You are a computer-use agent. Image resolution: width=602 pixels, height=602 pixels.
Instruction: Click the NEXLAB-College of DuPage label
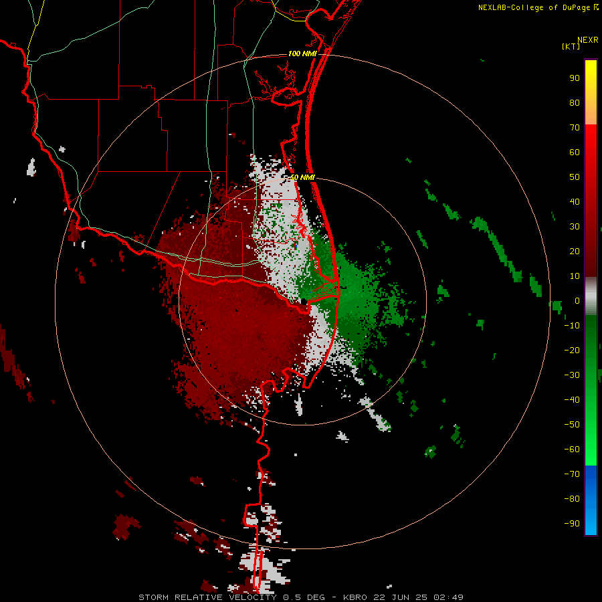tap(534, 7)
